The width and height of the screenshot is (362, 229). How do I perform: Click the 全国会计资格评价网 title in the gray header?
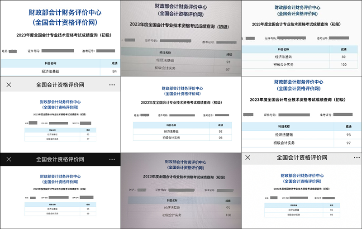(60, 85)
